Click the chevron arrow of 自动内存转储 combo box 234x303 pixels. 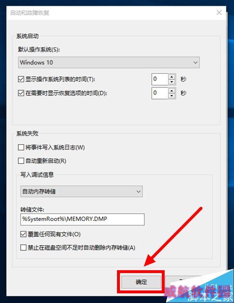pos(138,192)
